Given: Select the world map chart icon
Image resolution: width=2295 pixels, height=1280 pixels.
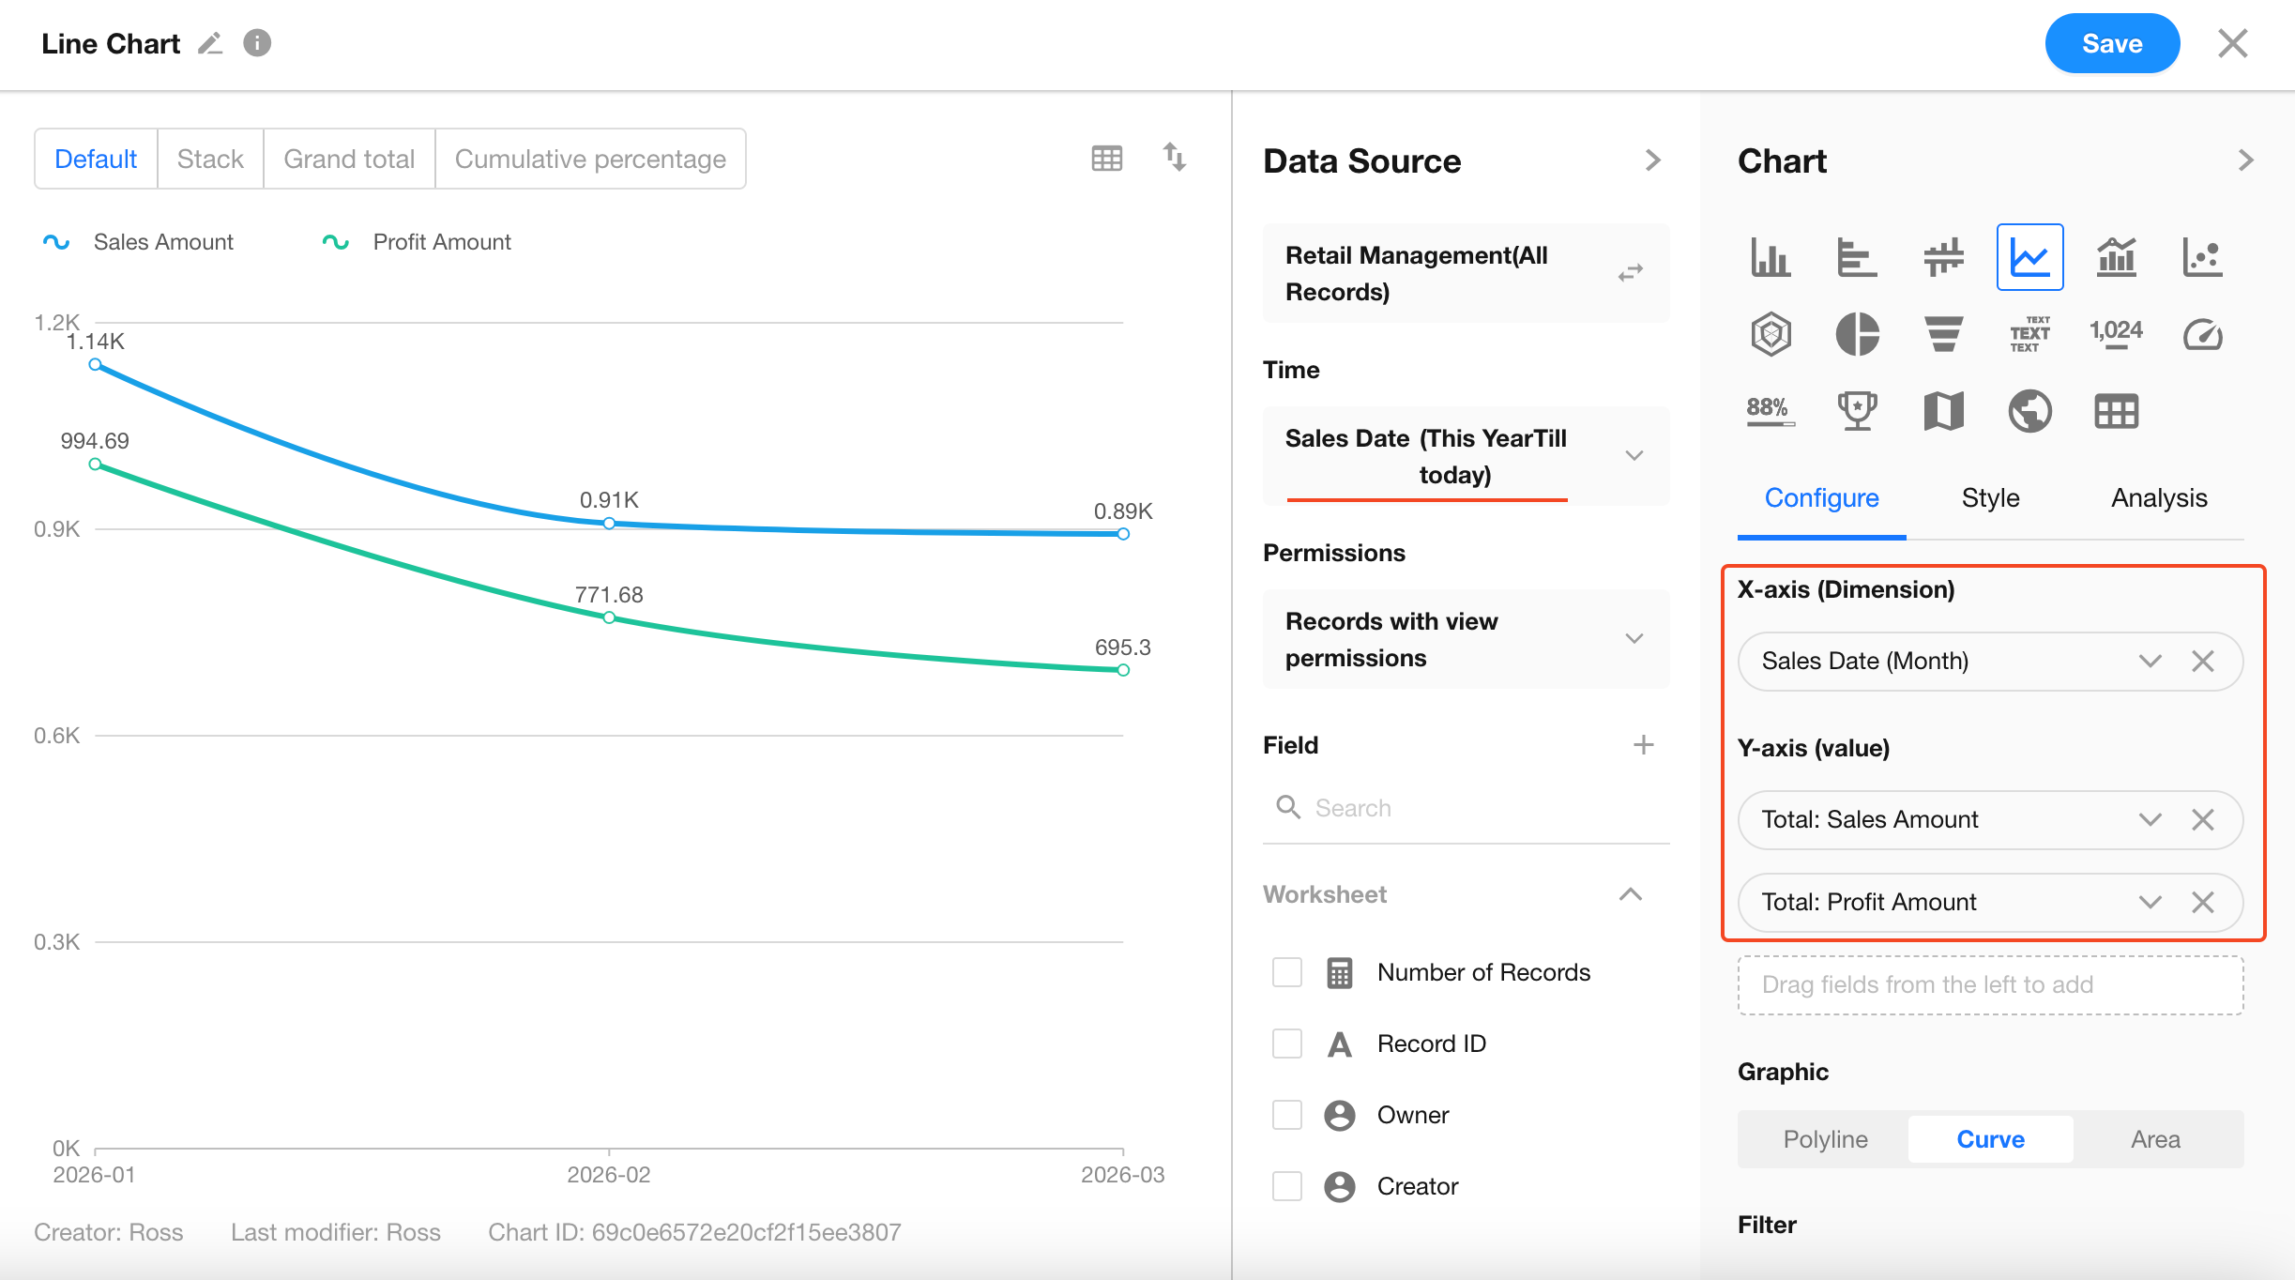Looking at the screenshot, I should click(x=2029, y=411).
